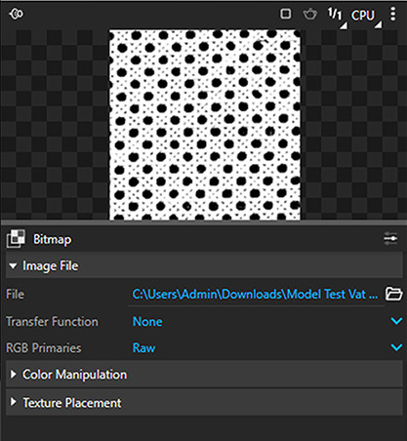This screenshot has width=407, height=441.
Task: Open the three-dot options menu
Action: (393, 14)
